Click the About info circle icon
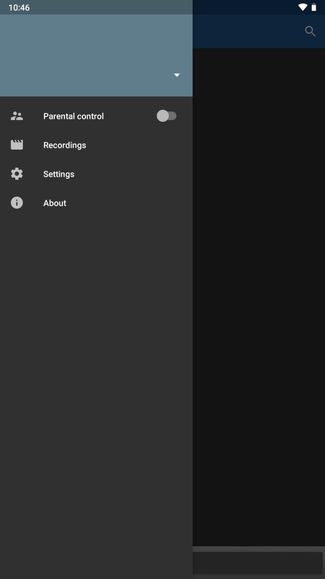Screen dimensions: 325x579 tap(17, 203)
